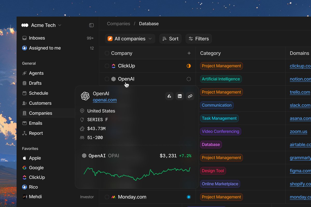Click the Customers icon in sidebar
311x207 pixels.
(24, 103)
